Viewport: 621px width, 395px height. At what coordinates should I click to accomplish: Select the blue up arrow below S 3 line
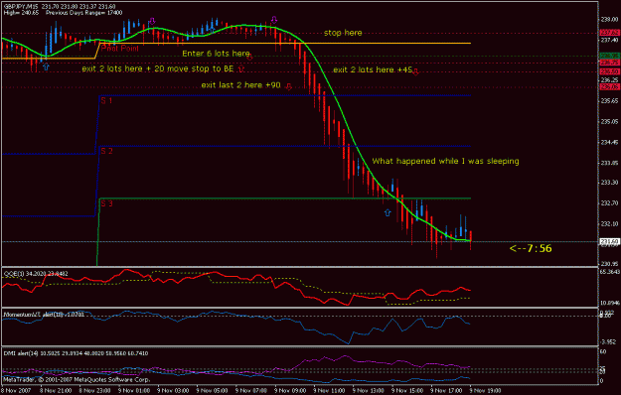[x=388, y=212]
